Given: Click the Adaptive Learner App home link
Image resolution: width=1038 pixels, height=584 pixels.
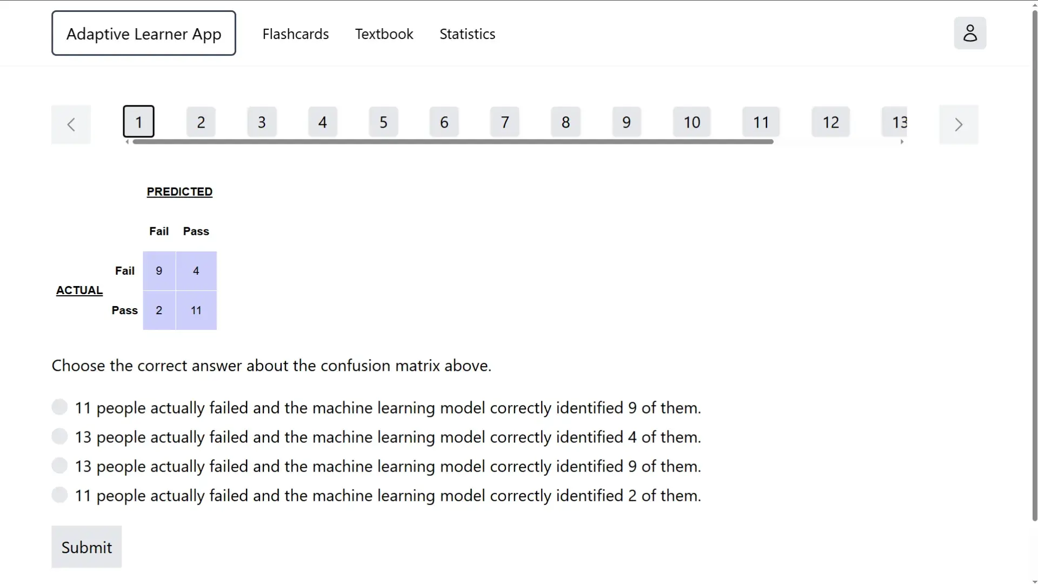Looking at the screenshot, I should coord(143,33).
